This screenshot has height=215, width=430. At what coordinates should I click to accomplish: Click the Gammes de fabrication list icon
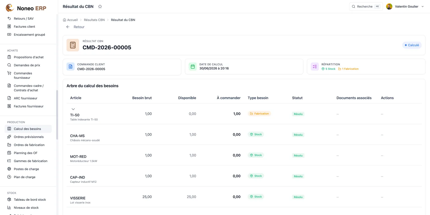[x=9, y=161]
